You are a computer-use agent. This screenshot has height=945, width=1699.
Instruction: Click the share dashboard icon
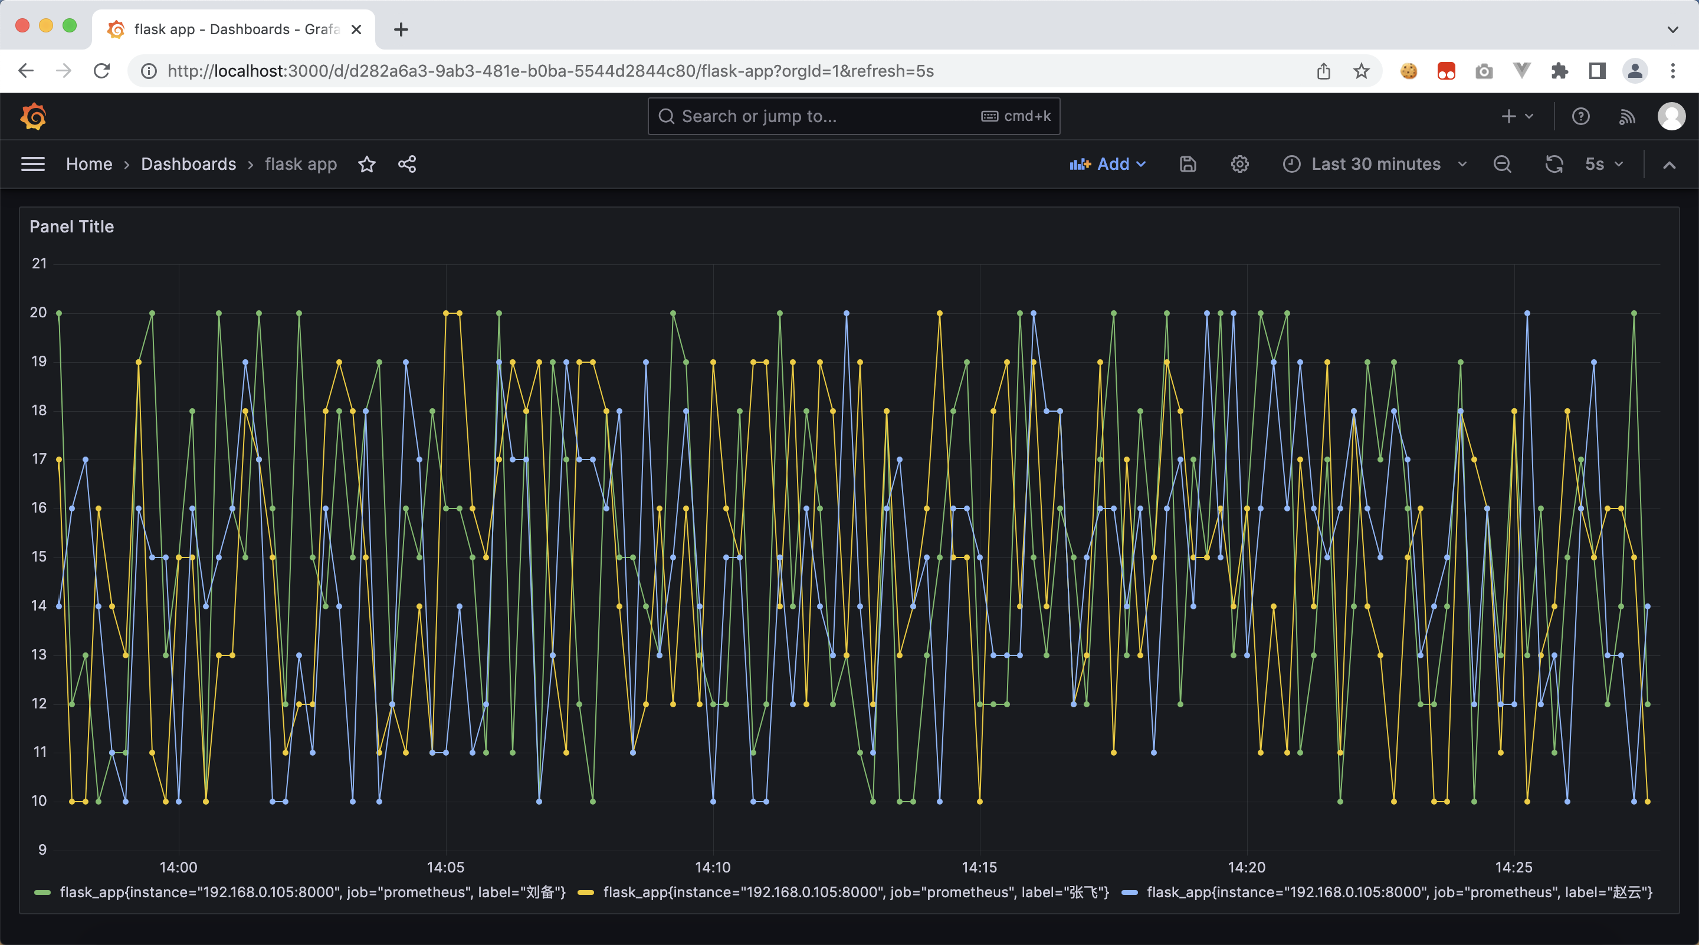tap(407, 164)
